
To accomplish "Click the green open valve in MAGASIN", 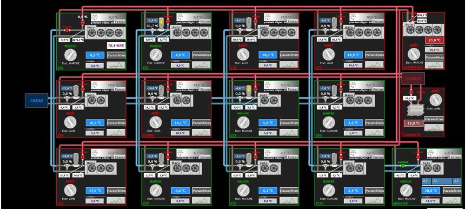I will click(403, 165).
